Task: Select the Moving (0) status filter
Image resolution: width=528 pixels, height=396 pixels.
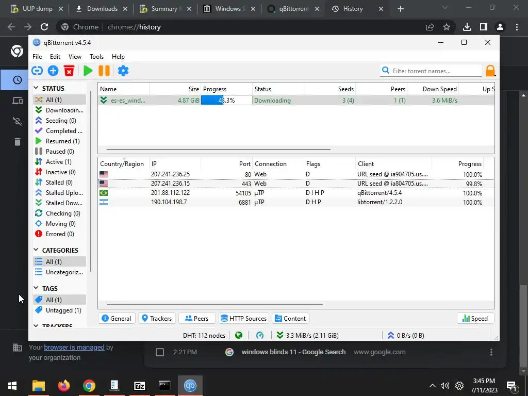Action: click(x=60, y=224)
